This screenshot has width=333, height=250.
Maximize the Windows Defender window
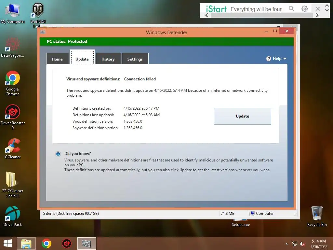(x=275, y=31)
